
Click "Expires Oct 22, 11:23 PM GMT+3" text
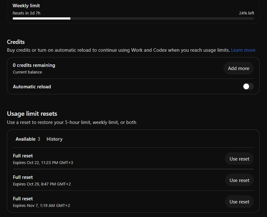pos(43,162)
